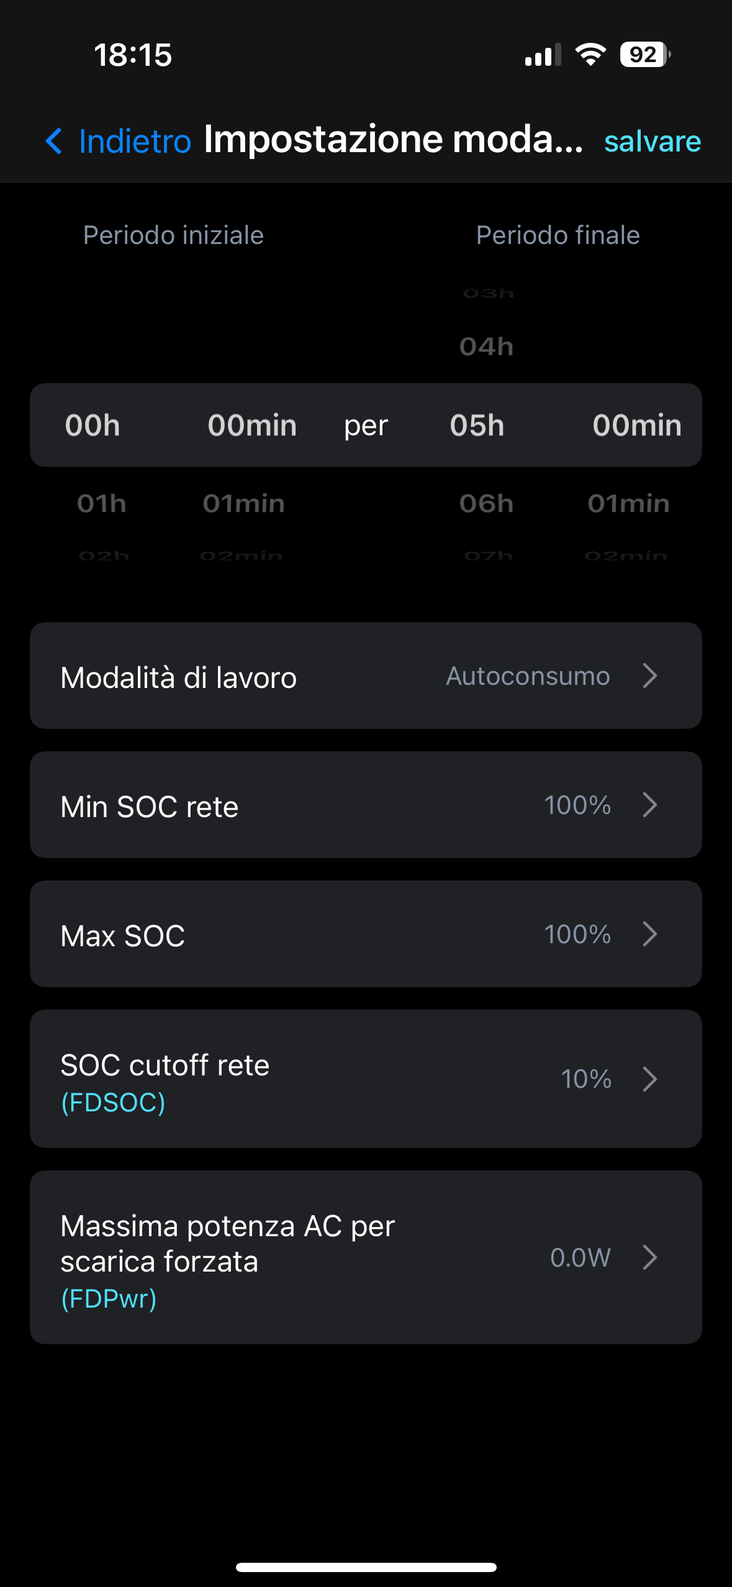
Task: Tap the Wi-Fi status icon
Action: (x=590, y=55)
